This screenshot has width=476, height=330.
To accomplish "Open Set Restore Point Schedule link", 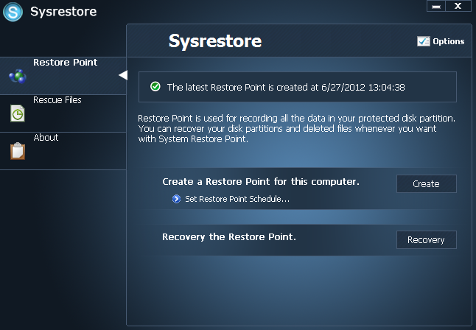I will coord(237,199).
